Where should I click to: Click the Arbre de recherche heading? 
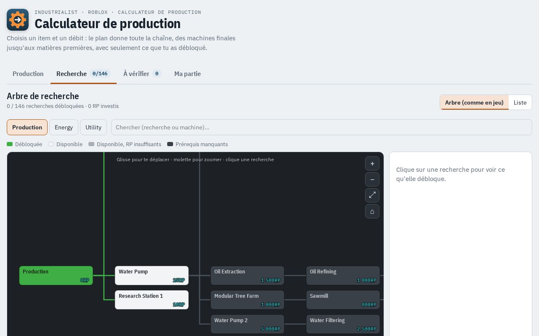pyautogui.click(x=43, y=96)
